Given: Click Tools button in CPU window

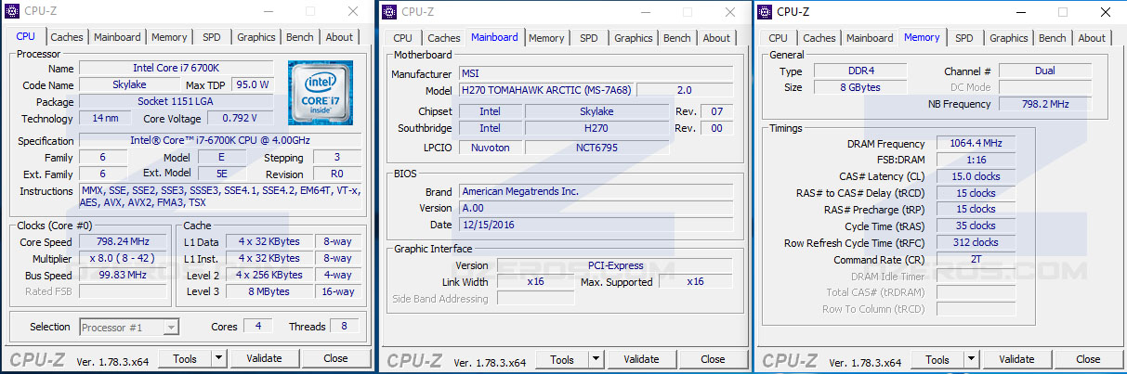Looking at the screenshot, I should pyautogui.click(x=185, y=358).
